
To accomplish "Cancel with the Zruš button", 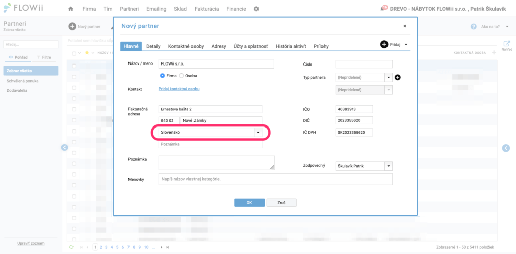I will point(281,203).
